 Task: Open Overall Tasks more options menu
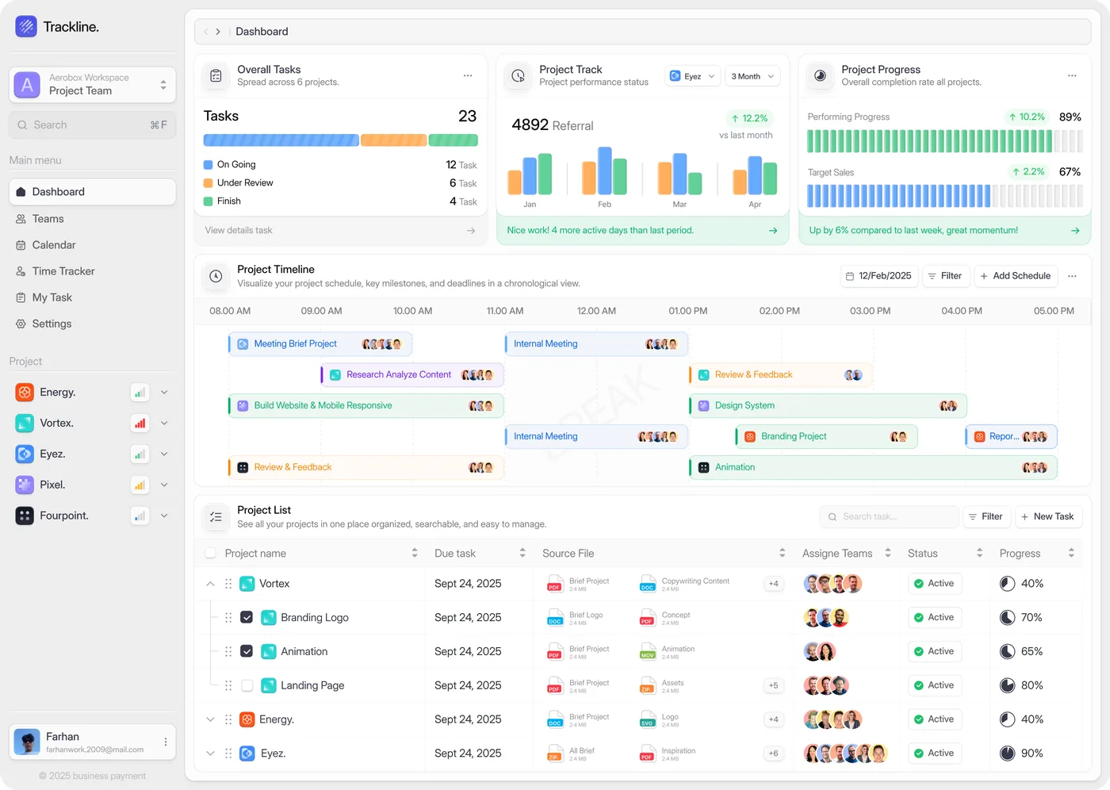(468, 75)
